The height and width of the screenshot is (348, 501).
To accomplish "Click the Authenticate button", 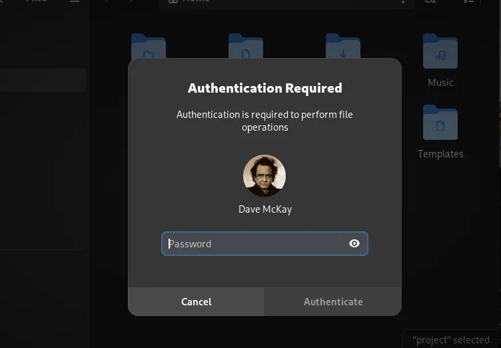I will click(333, 301).
